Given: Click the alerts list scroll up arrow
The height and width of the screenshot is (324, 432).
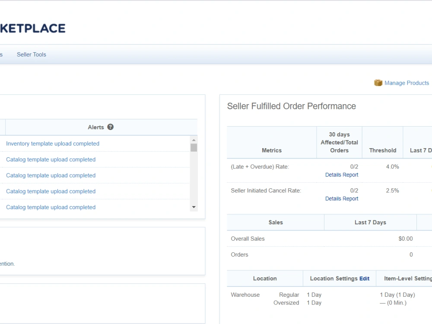Looking at the screenshot, I should (194, 140).
